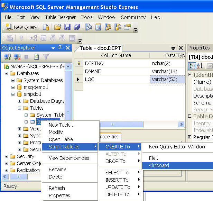The width and height of the screenshot is (213, 201).
Task: Click the Save All icon
Action: [77, 27]
